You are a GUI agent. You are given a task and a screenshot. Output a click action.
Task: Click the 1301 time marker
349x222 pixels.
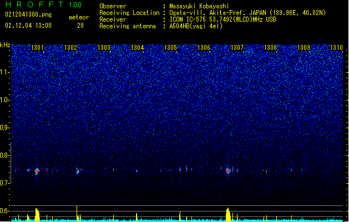pyautogui.click(x=37, y=48)
